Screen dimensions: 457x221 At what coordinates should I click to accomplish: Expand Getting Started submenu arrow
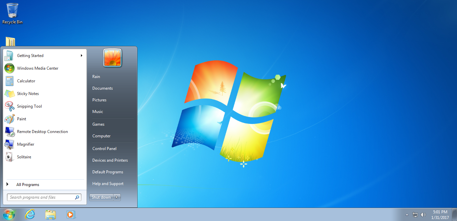pyautogui.click(x=81, y=56)
